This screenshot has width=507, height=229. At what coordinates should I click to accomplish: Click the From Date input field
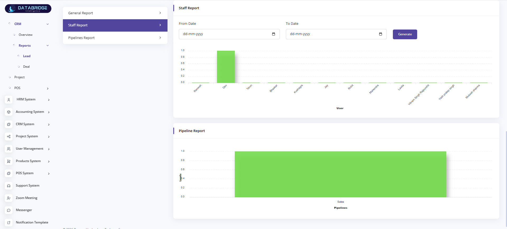(x=229, y=34)
